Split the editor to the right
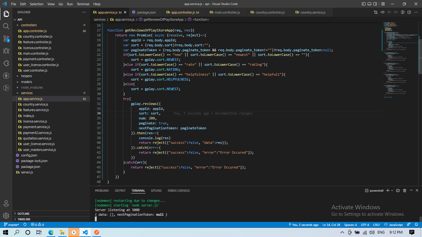The height and width of the screenshot is (237, 422). tap(409, 12)
